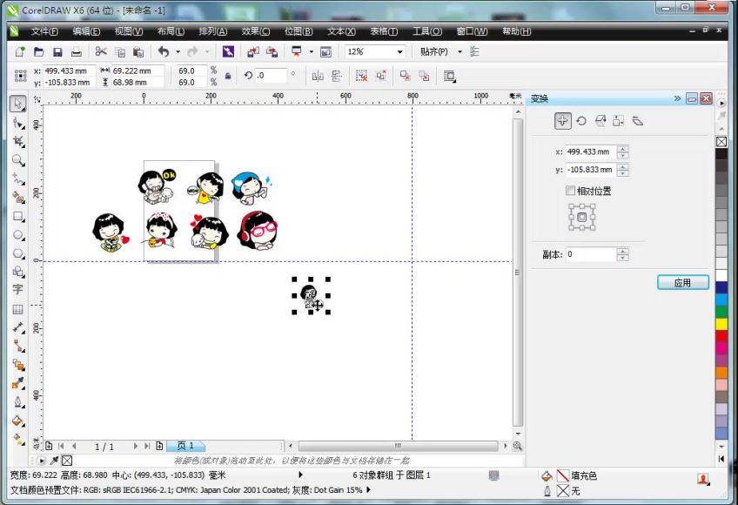Image resolution: width=738 pixels, height=505 pixels.
Task: Add page button after 页 1 navigator
Action: [x=159, y=446]
